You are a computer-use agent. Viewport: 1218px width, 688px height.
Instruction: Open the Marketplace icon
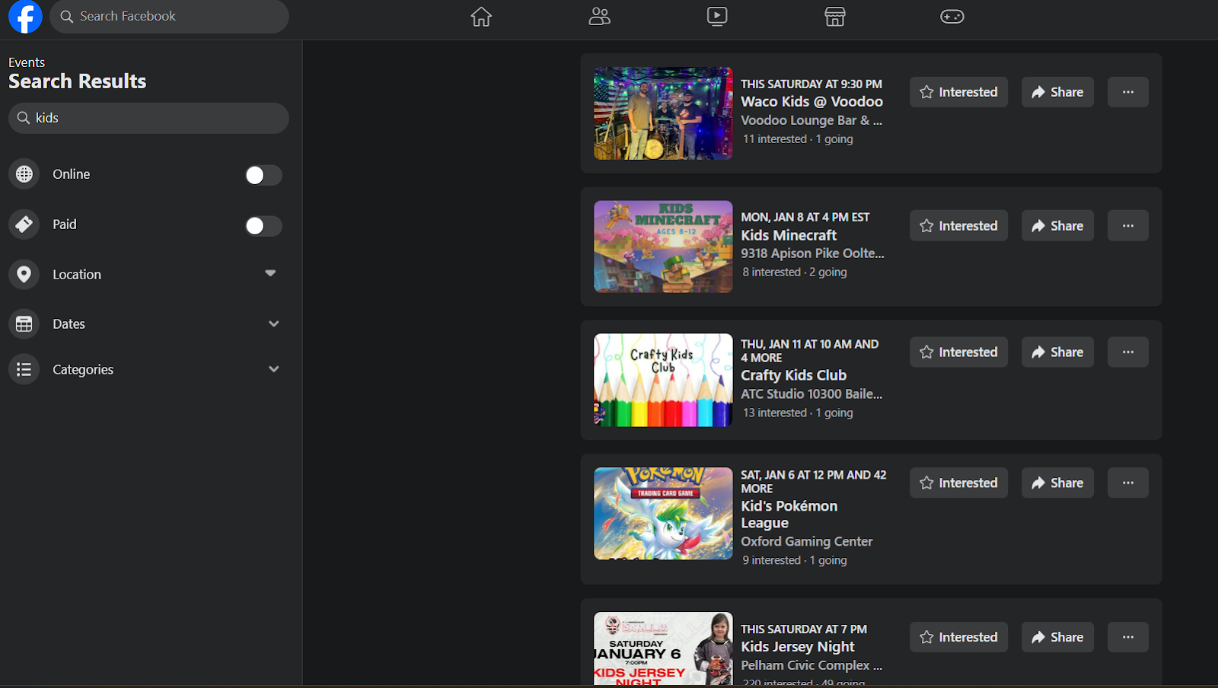pyautogui.click(x=835, y=17)
